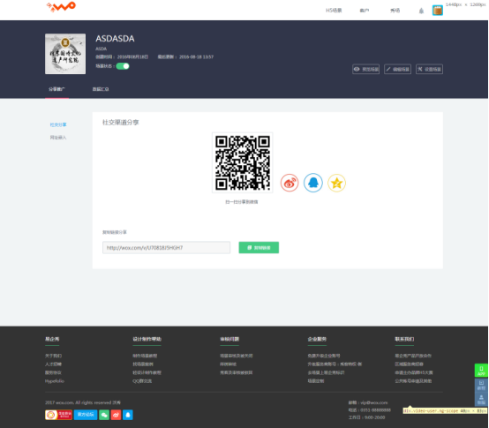489x428 pixels.
Task: Open the user avatar in top bar
Action: 438,11
